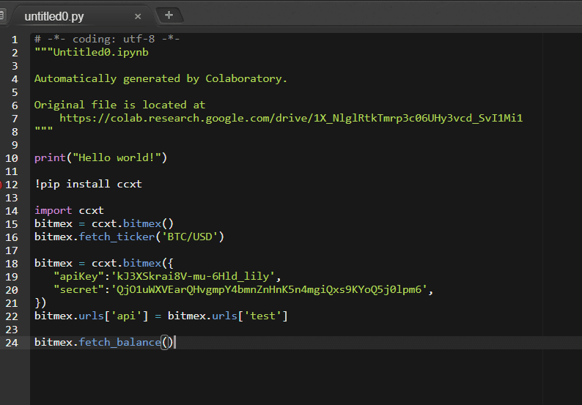Toggle the breakpoint on line 12

click(1, 185)
